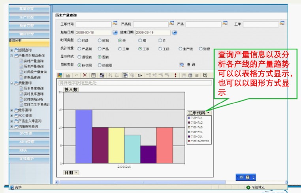Click the by row/column switch icon

pos(102,75)
